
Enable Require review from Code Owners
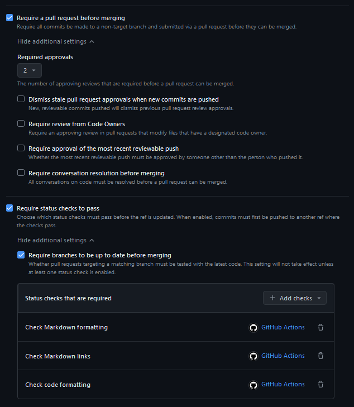pyautogui.click(x=21, y=124)
